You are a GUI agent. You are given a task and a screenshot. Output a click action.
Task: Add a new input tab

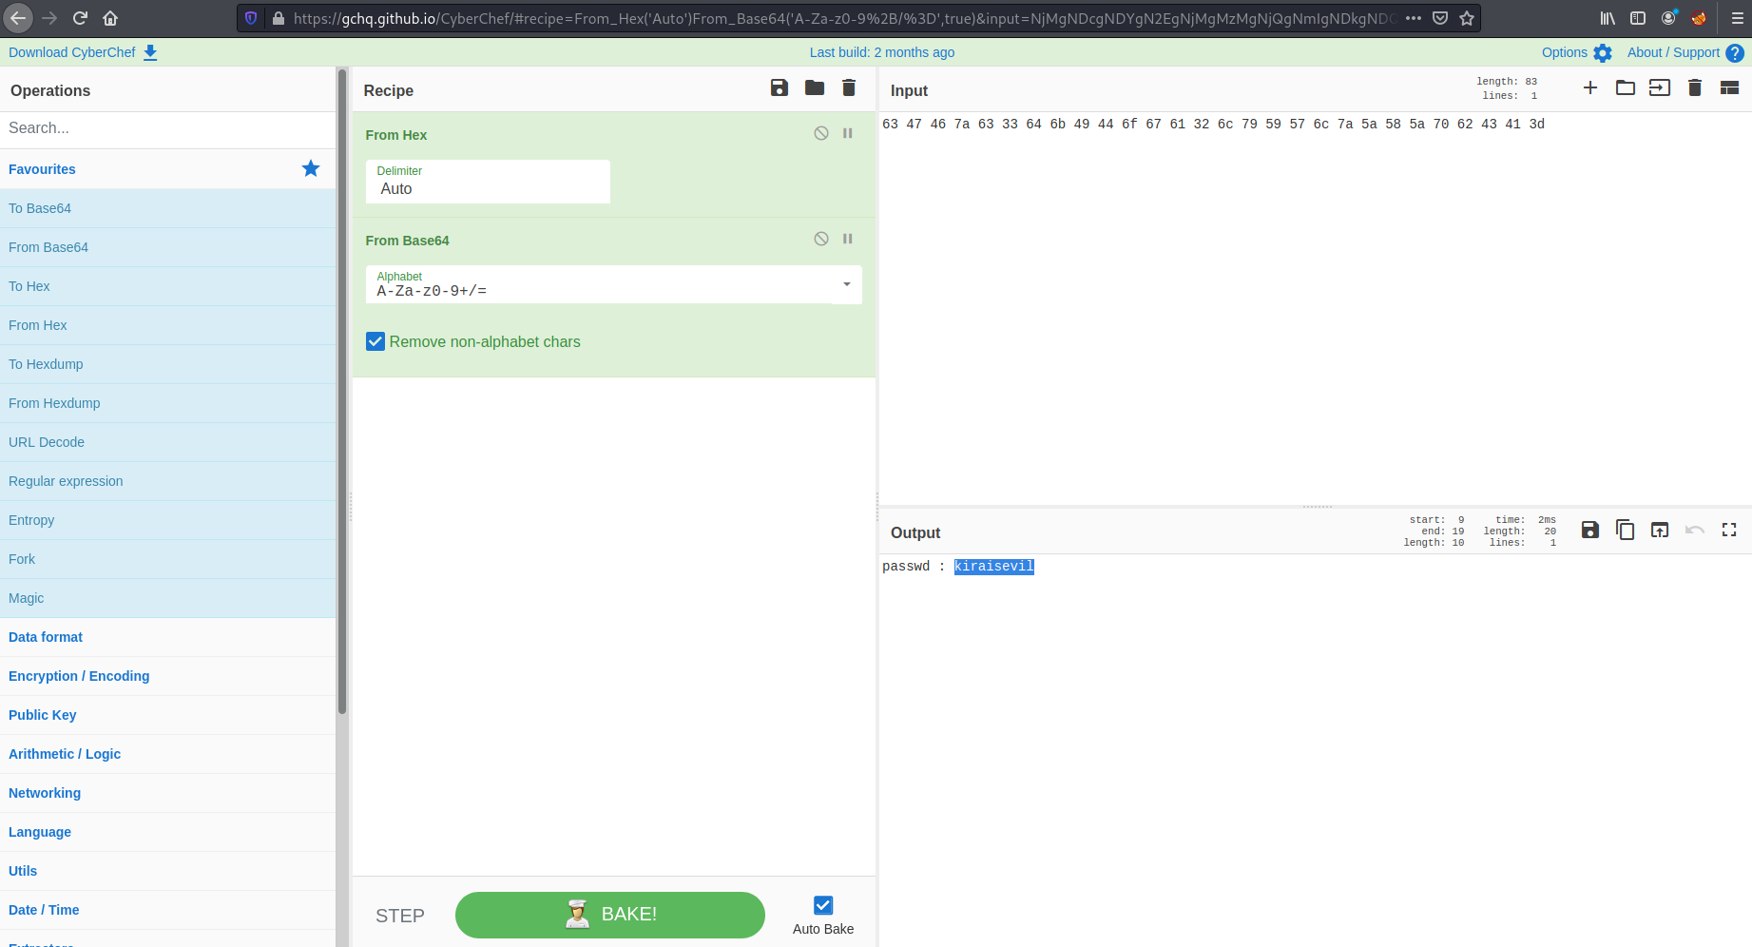pos(1590,88)
